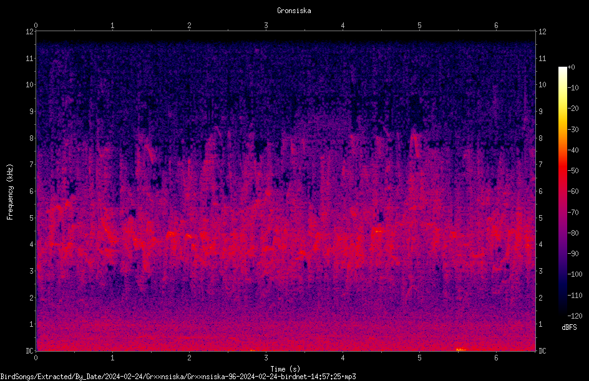Click the dBFS color scale bar
589x381 pixels.
click(562, 191)
